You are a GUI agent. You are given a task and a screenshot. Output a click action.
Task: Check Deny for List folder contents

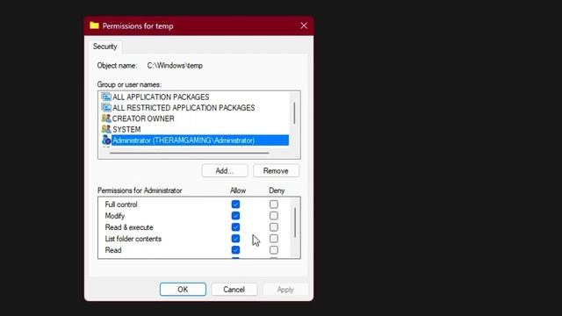[274, 239]
